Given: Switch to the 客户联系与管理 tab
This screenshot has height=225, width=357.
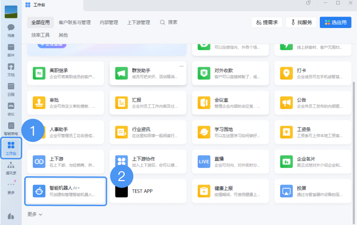Looking at the screenshot, I should click(74, 22).
